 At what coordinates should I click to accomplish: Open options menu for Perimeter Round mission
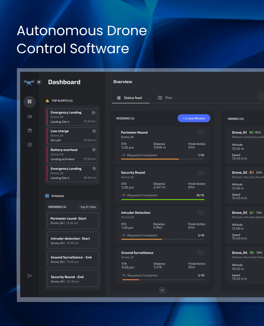click(201, 132)
